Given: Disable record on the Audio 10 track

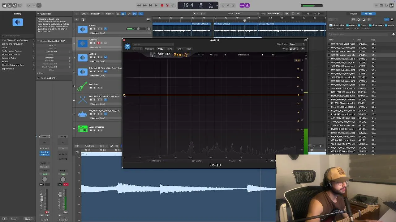Looking at the screenshot, I should pyautogui.click(x=98, y=43).
